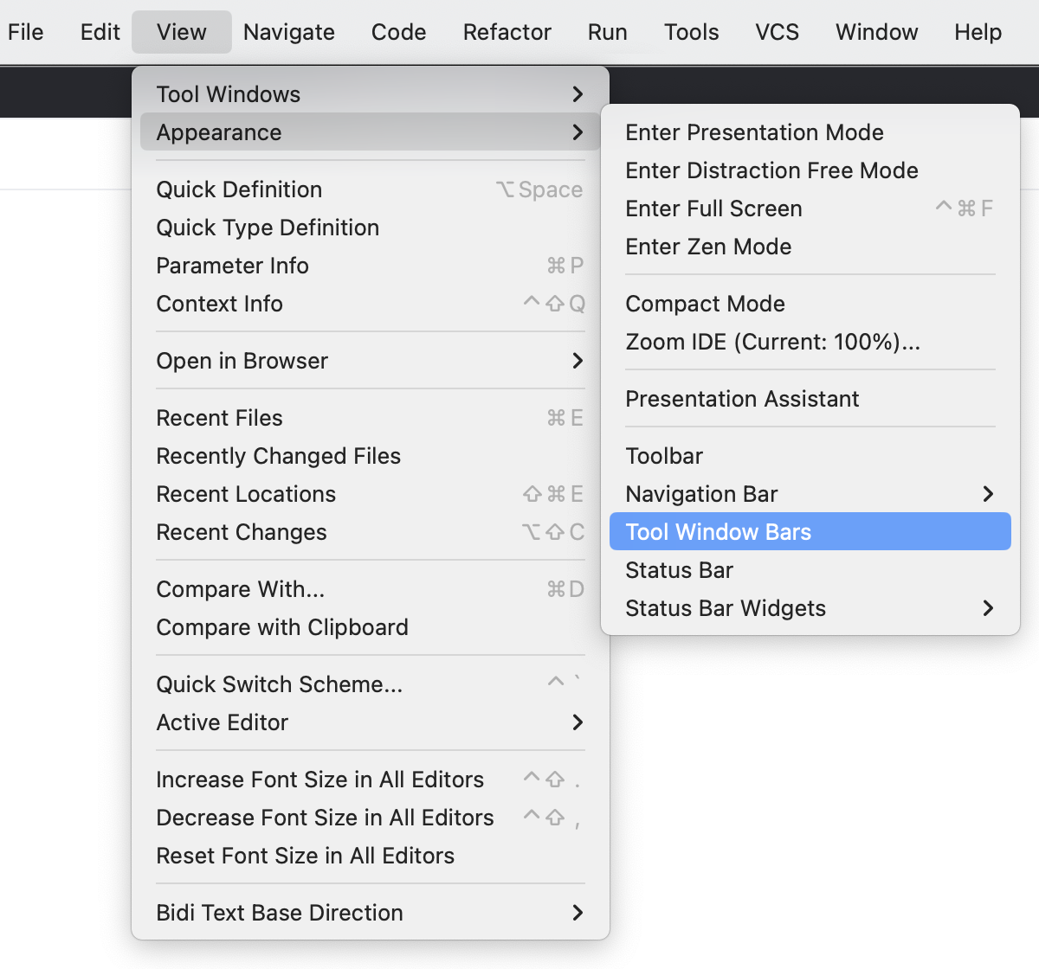This screenshot has width=1039, height=969.
Task: Click the VCS menu
Action: click(x=777, y=32)
